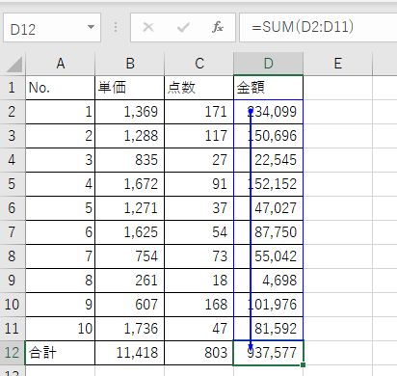This screenshot has height=376, width=397.
Task: Select column A header
Action: [x=61, y=64]
